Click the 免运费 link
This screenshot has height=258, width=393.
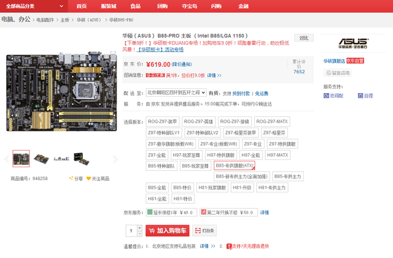[262, 93]
